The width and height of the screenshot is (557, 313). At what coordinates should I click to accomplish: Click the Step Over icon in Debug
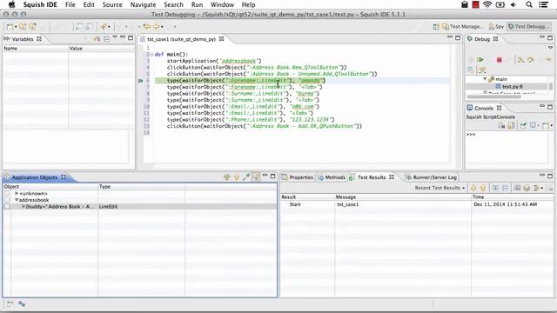coord(531,60)
